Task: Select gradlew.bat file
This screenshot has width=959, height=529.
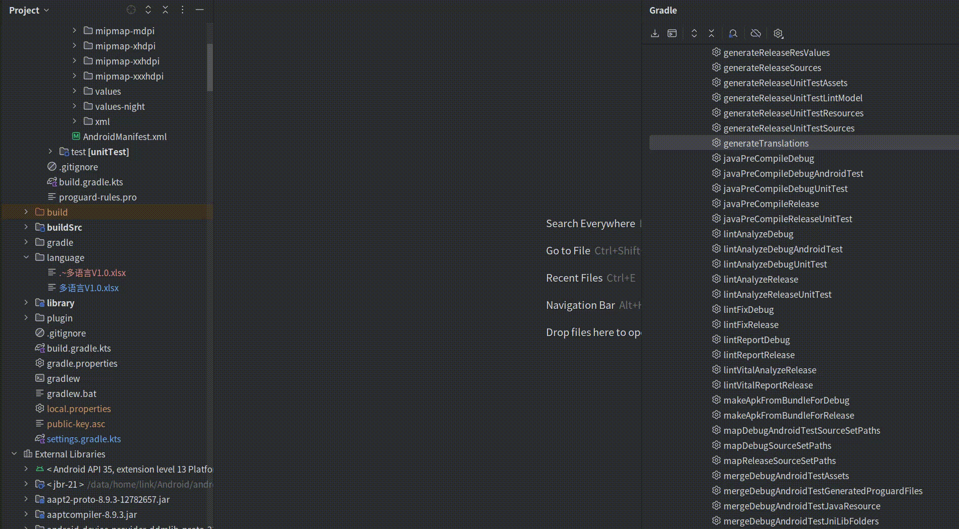Action: [x=72, y=393]
